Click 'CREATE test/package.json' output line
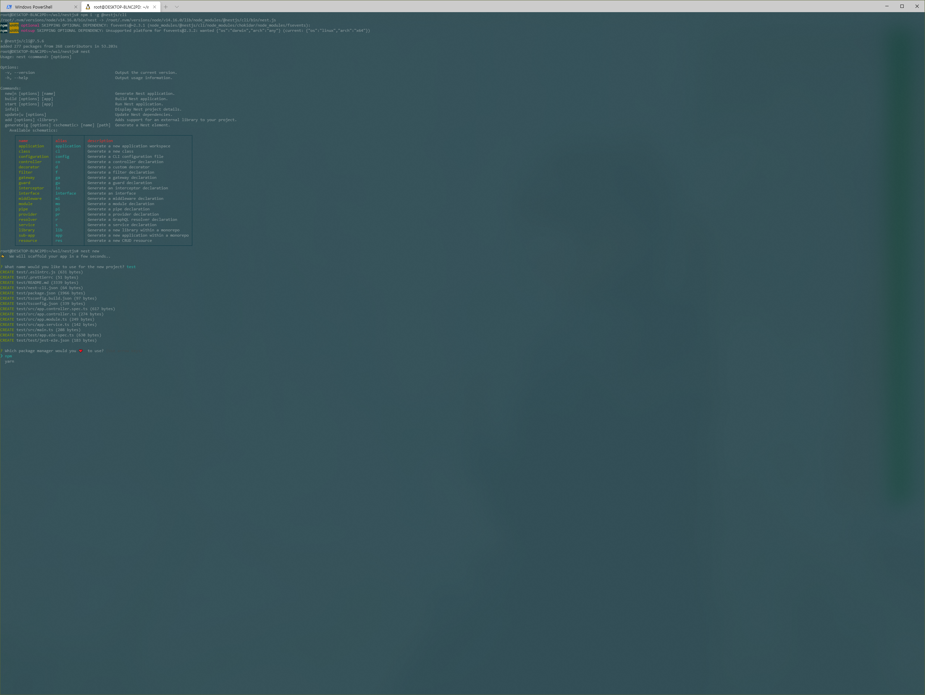The image size is (925, 695). pyautogui.click(x=42, y=293)
